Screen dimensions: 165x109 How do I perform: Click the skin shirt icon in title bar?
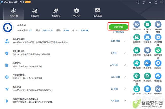click(x=138, y=3)
